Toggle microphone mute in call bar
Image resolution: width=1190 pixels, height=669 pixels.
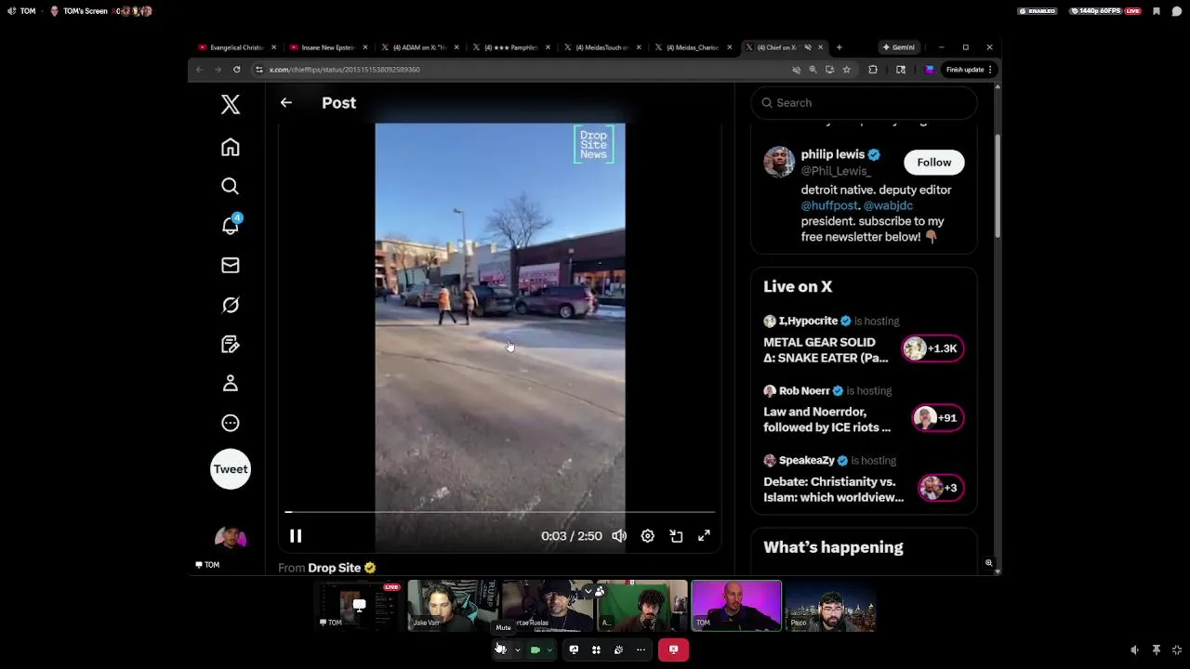pos(500,649)
